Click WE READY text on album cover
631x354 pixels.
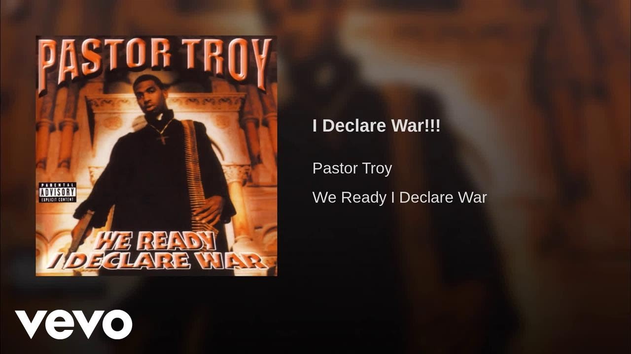(x=155, y=241)
